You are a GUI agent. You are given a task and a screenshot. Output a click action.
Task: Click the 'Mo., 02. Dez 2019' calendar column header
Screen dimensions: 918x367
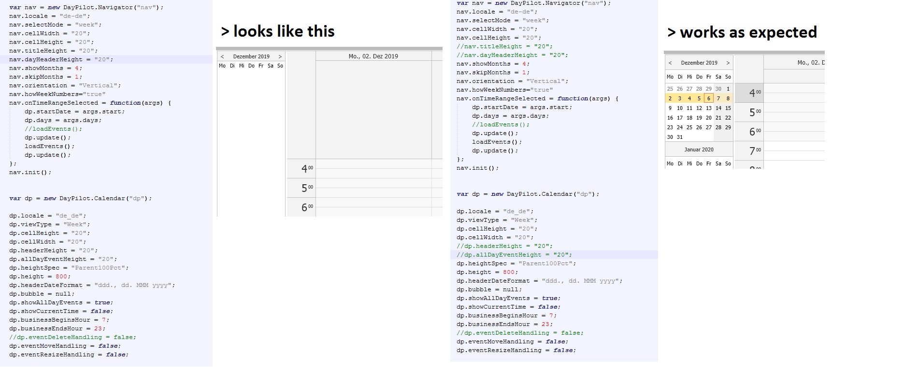(x=373, y=56)
